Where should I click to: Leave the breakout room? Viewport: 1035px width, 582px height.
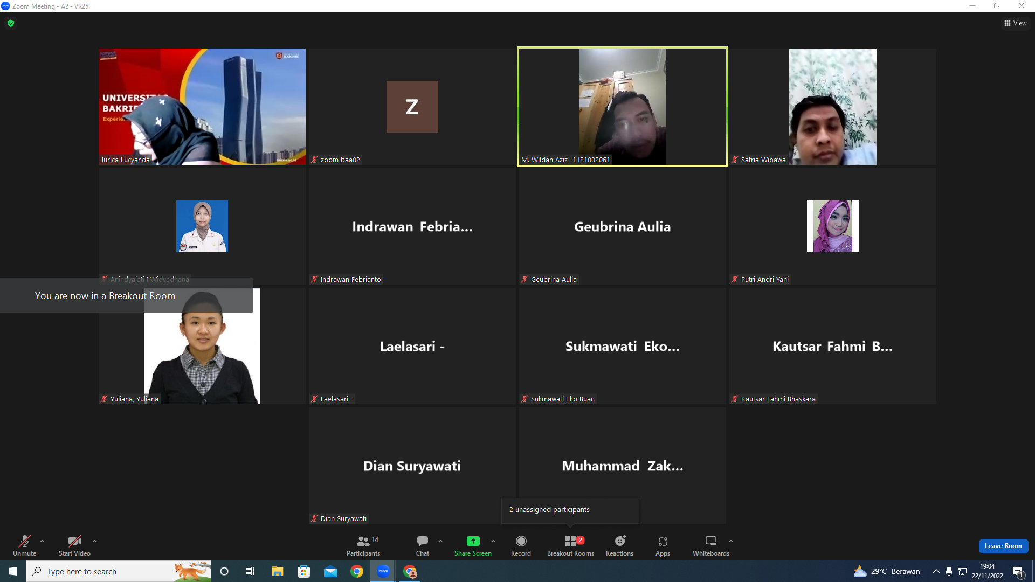(1003, 546)
